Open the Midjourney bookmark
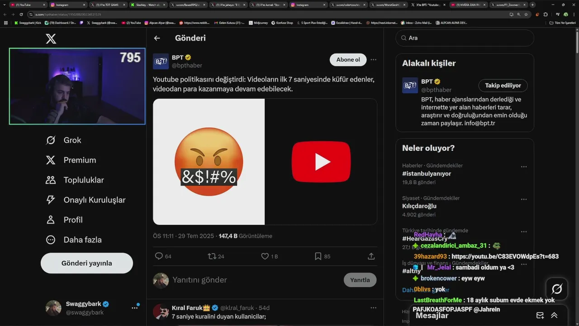579x326 pixels. pos(258,23)
